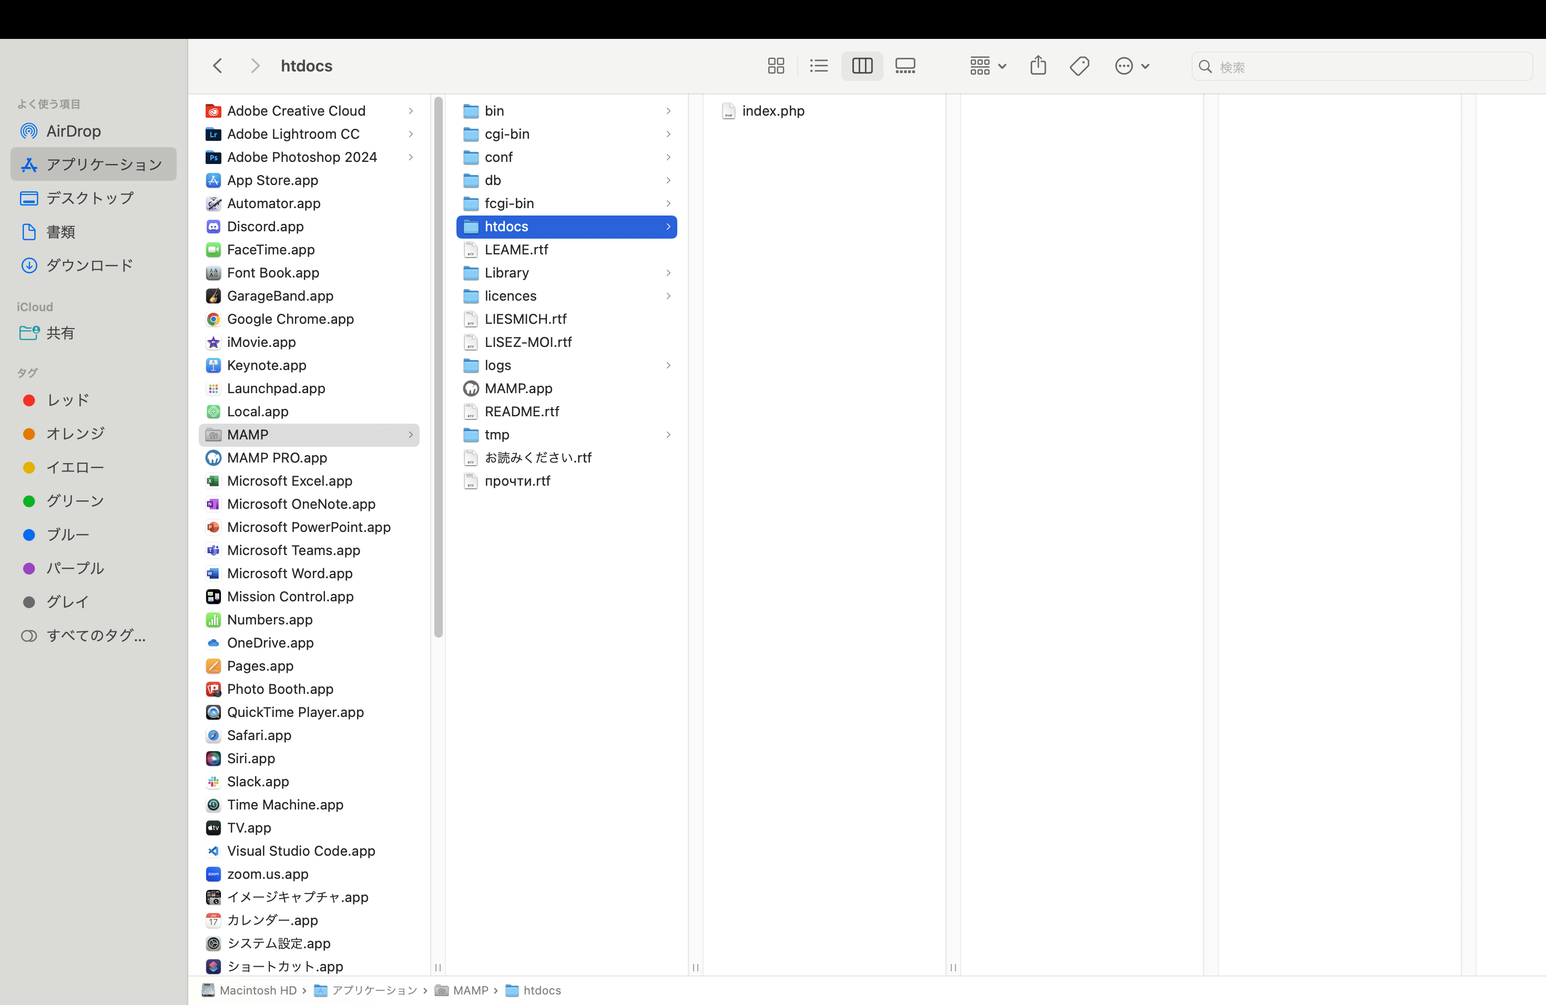Select the グリーン tag
The height and width of the screenshot is (1005, 1546).
coord(94,501)
